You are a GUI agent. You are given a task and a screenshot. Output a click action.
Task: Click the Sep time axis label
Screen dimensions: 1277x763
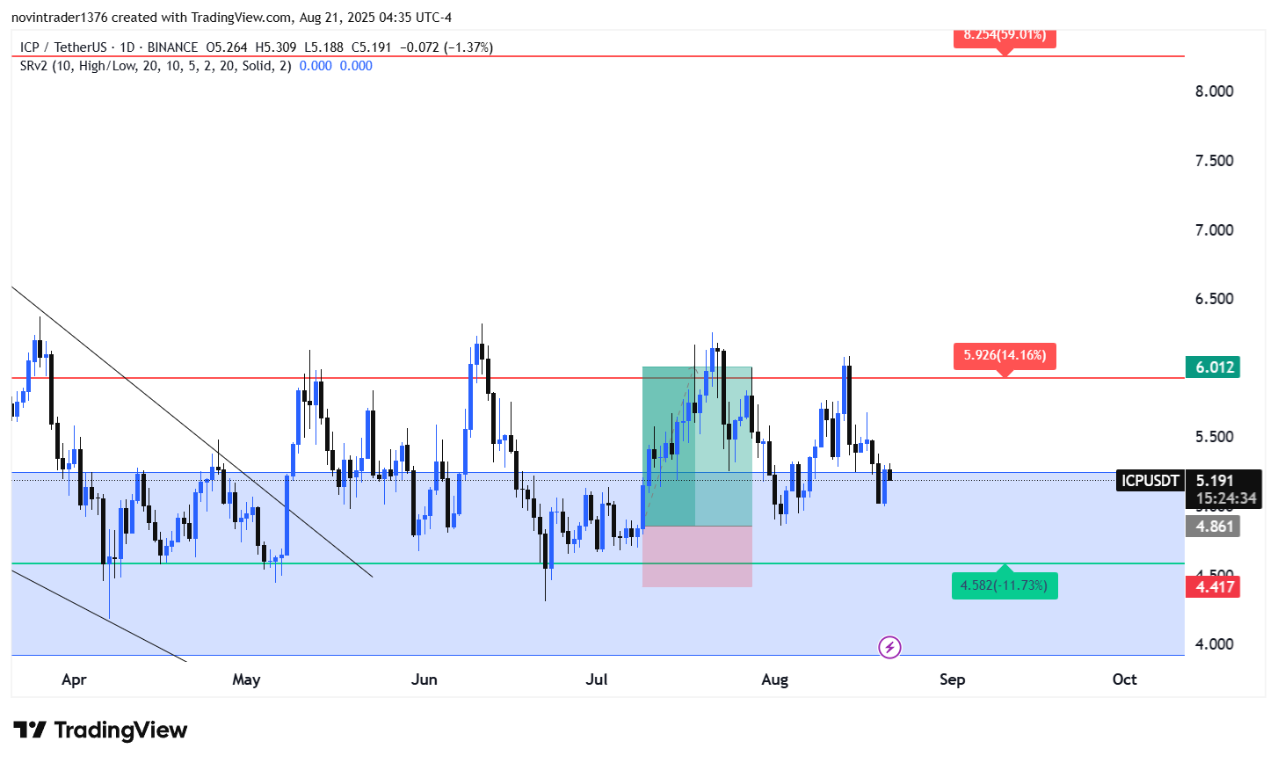tap(953, 679)
